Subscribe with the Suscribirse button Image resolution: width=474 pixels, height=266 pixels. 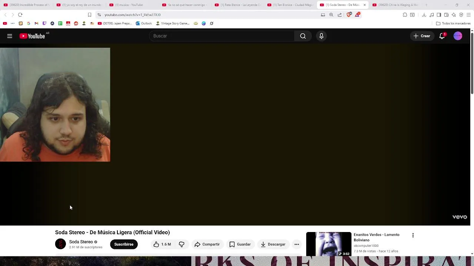124,244
